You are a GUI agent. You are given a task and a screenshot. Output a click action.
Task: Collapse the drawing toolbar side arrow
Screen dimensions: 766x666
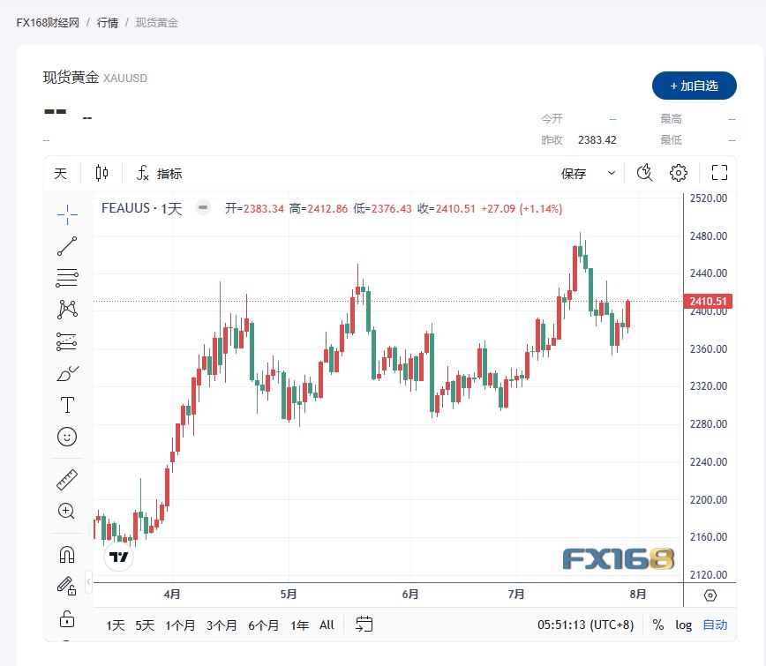click(x=88, y=581)
